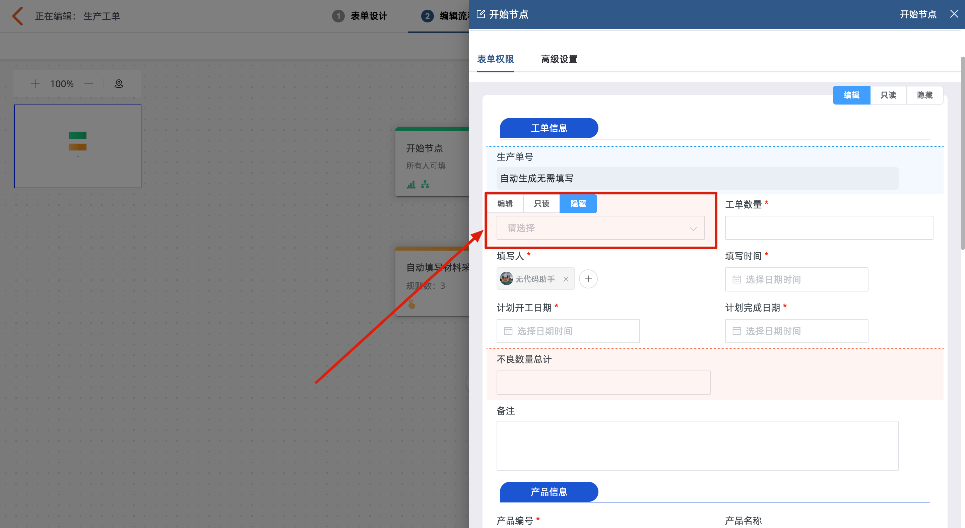Switch highlighted field permission to 编辑
Screen dimensions: 965x528
coord(505,204)
